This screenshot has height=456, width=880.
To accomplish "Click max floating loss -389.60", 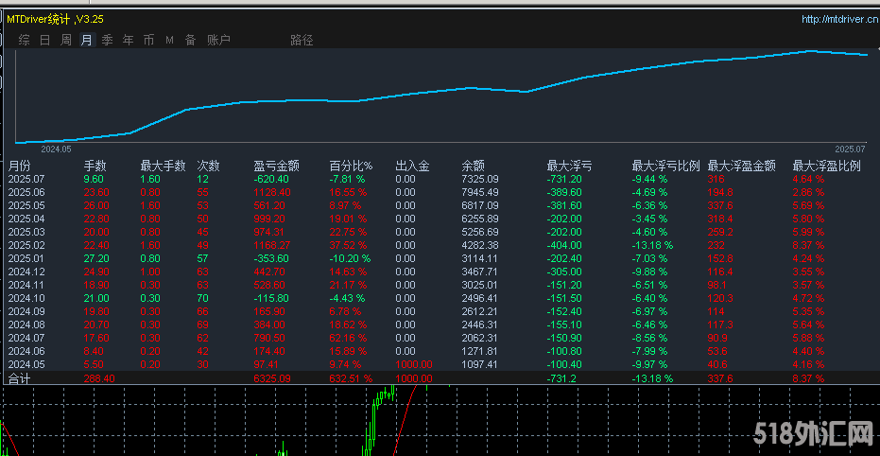I will 564,193.
